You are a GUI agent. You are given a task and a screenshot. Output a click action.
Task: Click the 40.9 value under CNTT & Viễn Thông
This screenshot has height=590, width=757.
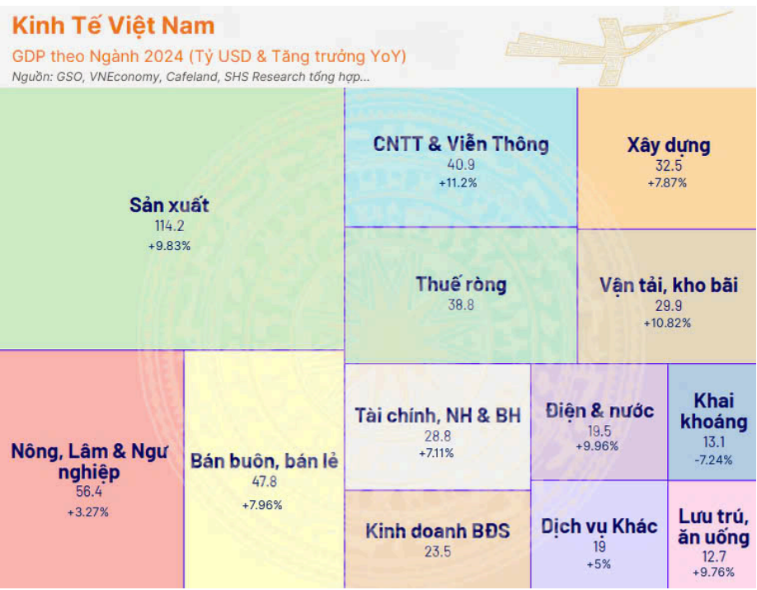click(x=461, y=165)
